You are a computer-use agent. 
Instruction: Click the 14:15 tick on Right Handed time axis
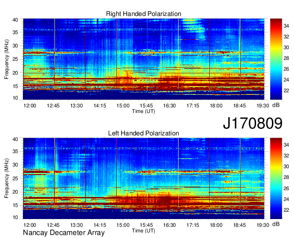(100, 106)
